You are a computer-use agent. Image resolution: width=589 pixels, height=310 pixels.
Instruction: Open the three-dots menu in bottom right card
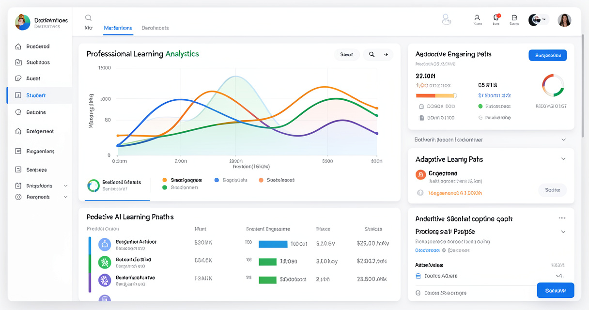[562, 218]
